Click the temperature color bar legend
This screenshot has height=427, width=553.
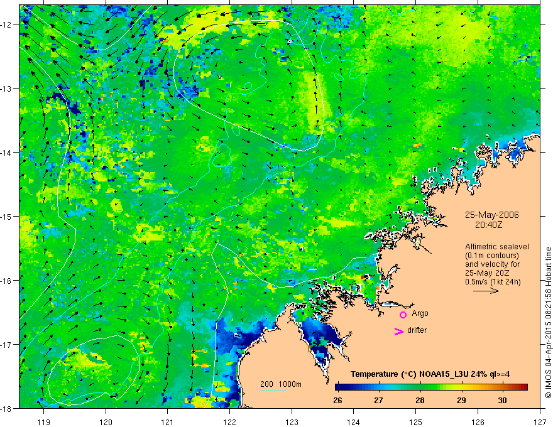tap(431, 387)
